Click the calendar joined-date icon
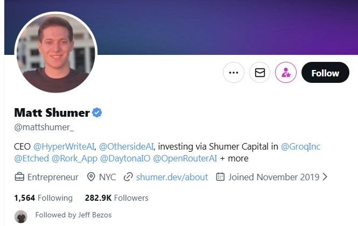Image resolution: width=358 pixels, height=226 pixels. click(220, 177)
